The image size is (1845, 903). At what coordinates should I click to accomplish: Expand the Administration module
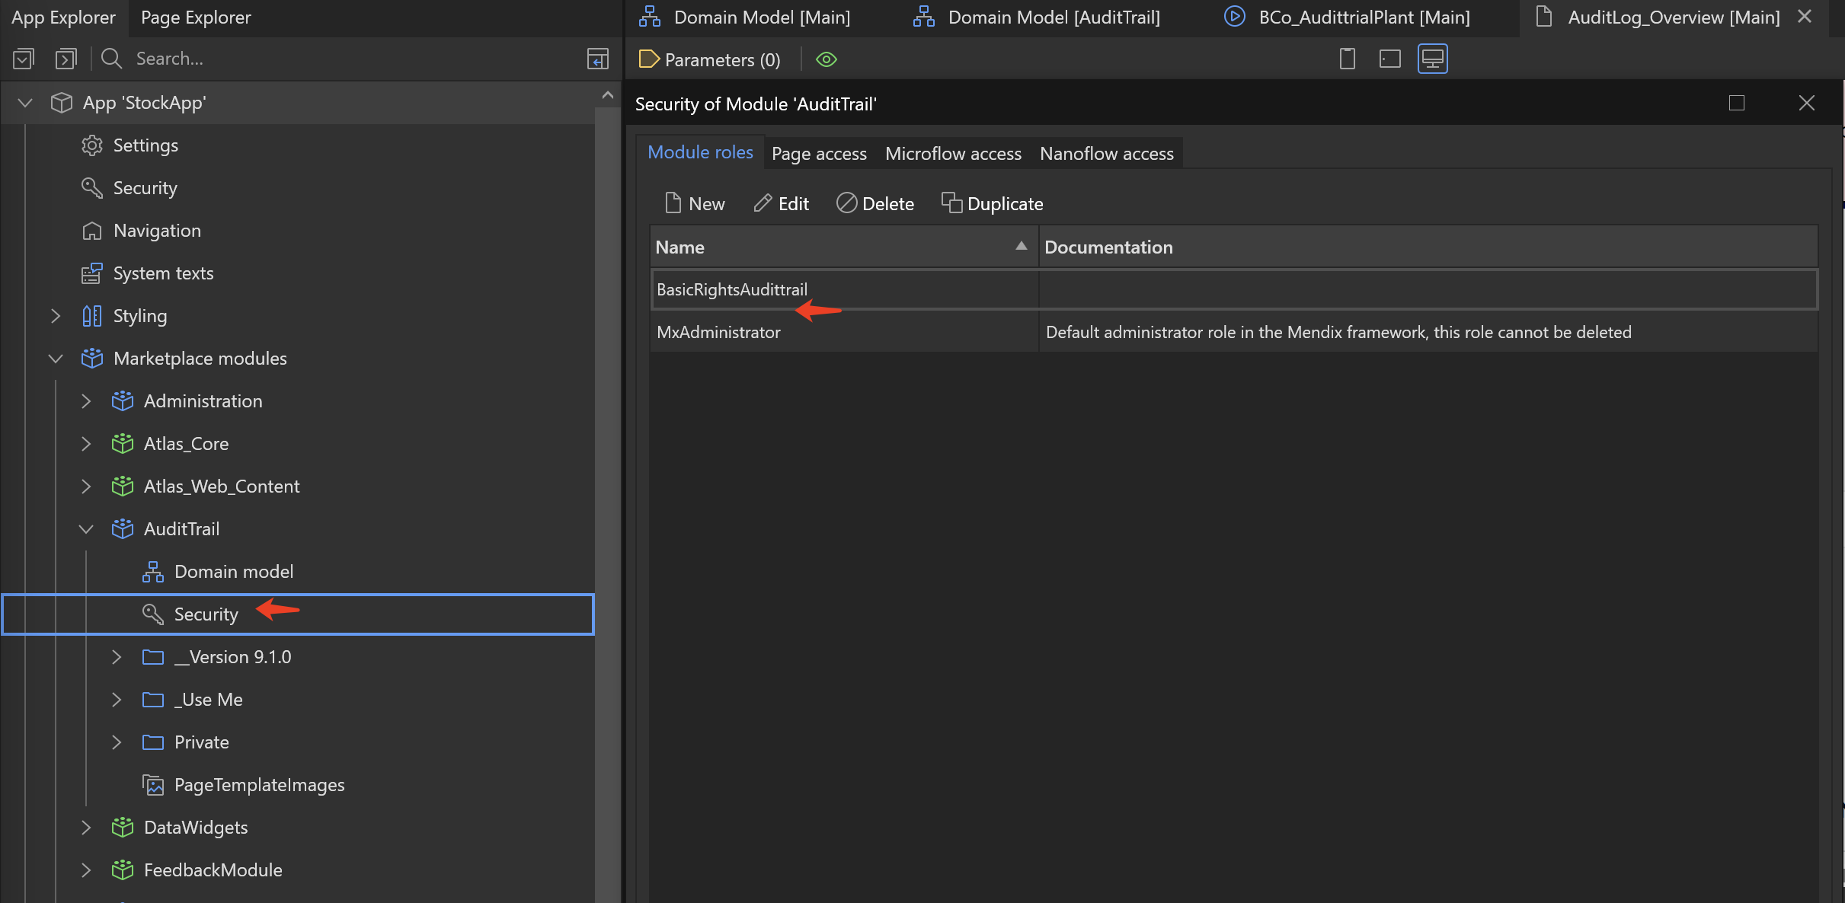pyautogui.click(x=86, y=401)
